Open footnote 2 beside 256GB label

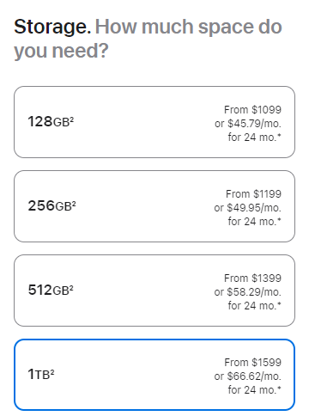[74, 203]
